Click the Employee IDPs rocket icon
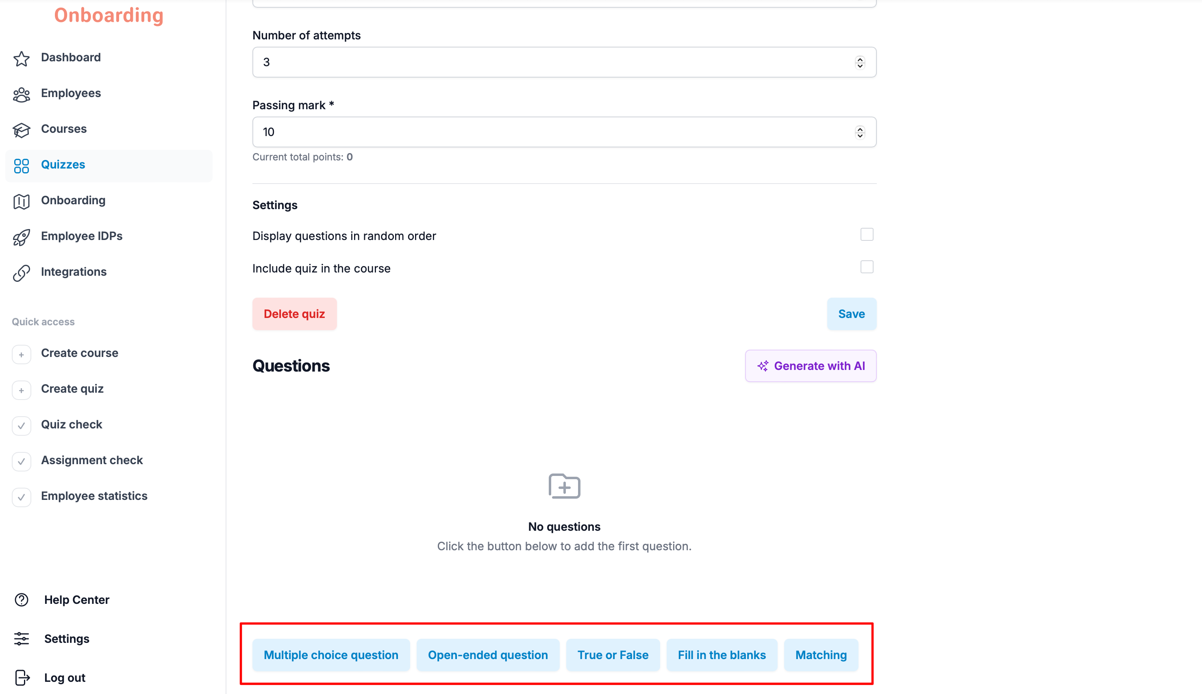 click(22, 237)
